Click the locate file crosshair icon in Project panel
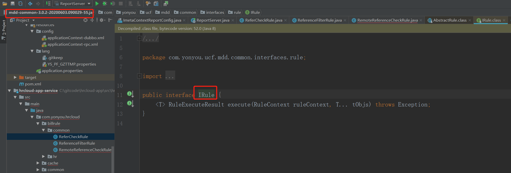Screen dimensions: 511x173 (85, 20)
